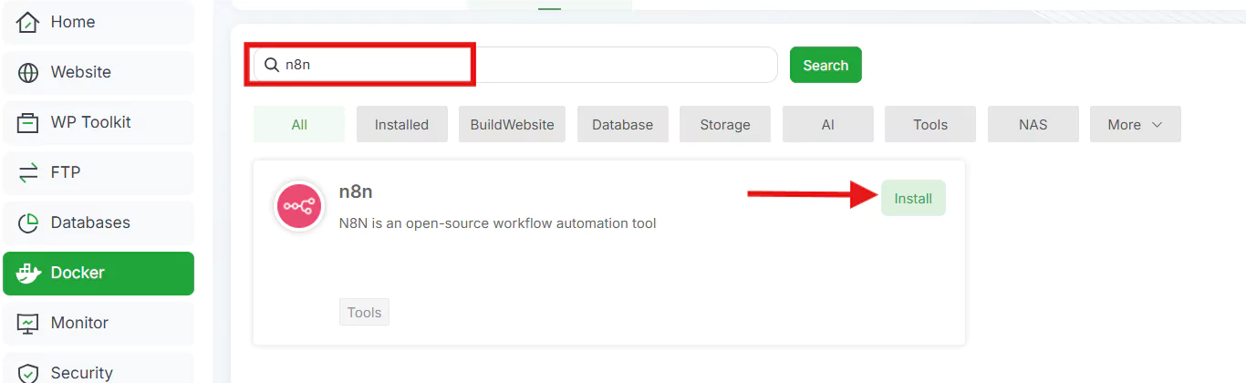Open the Website sidebar item
1246x383 pixels.
coord(99,72)
